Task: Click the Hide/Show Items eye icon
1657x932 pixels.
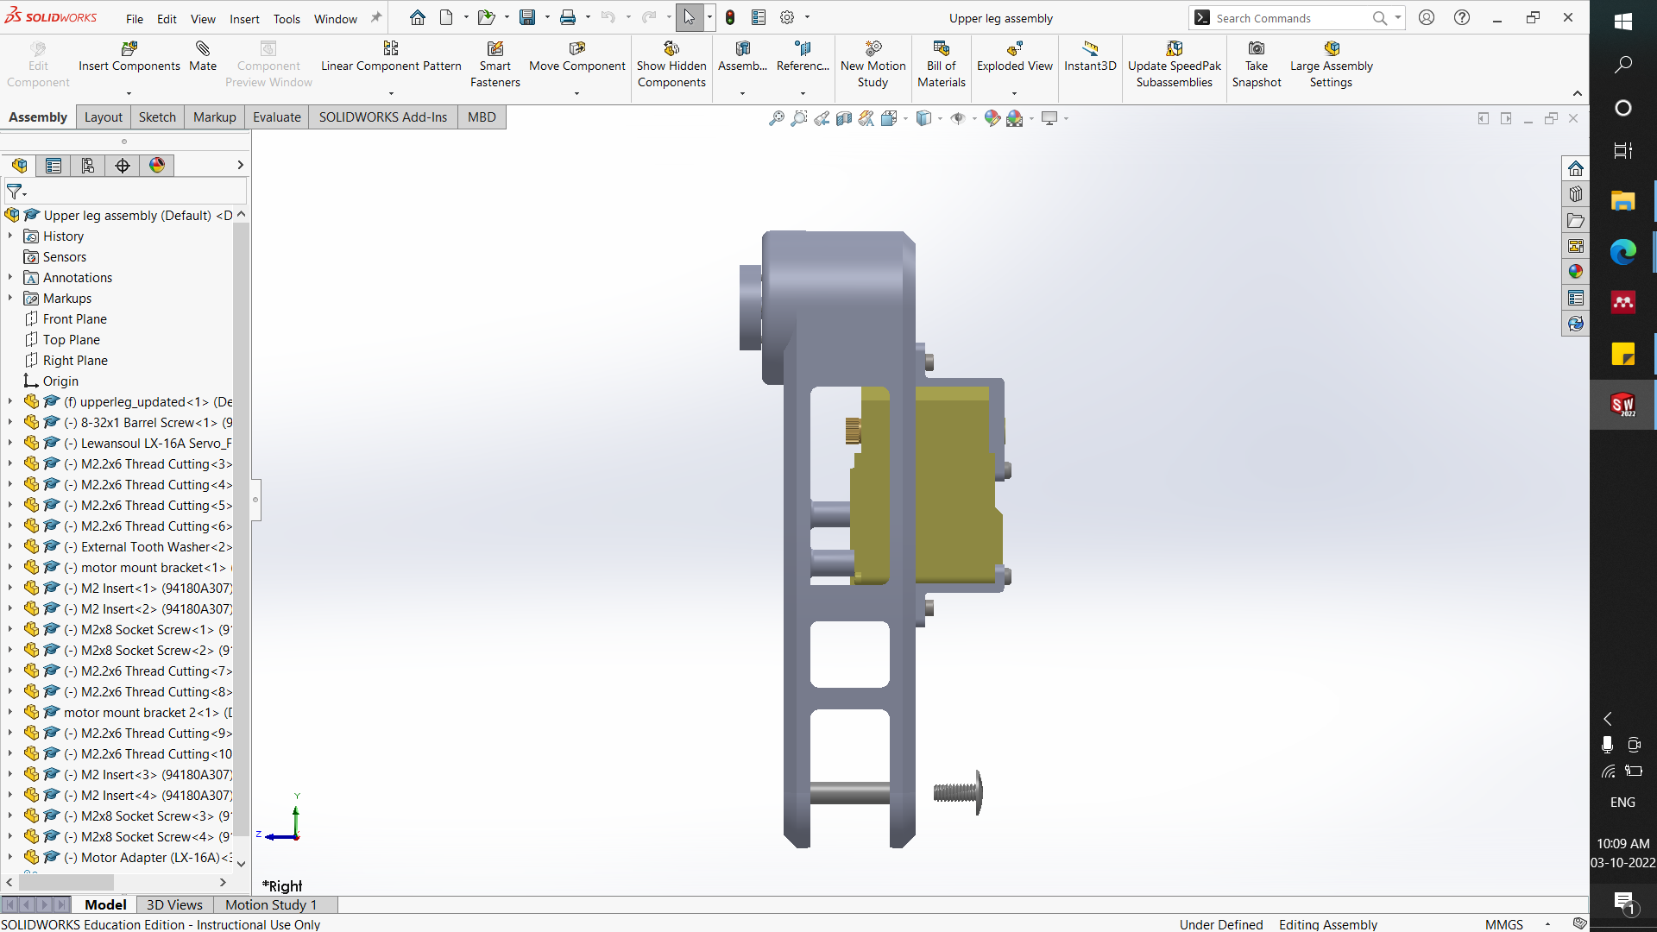Action: [x=960, y=118]
